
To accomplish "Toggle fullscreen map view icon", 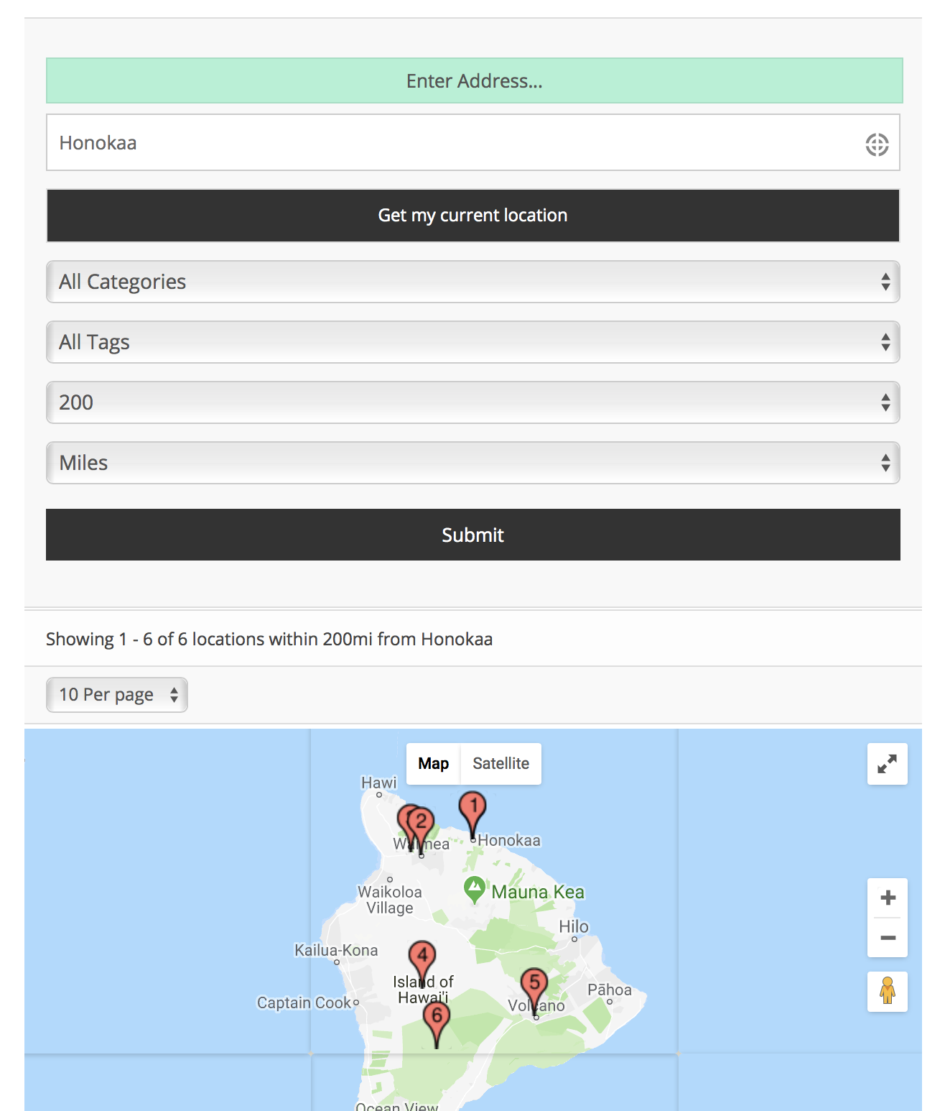I will click(x=888, y=764).
